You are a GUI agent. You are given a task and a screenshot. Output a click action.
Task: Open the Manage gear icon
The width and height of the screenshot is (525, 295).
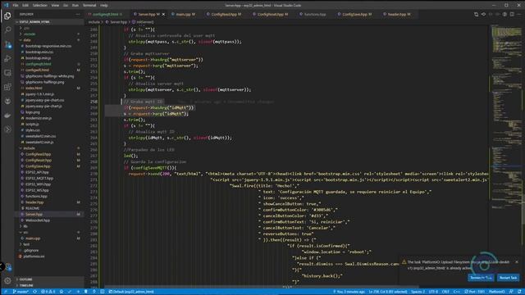(7, 280)
